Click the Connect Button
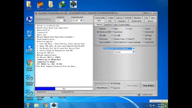This screenshot has width=192, height=108. pyautogui.click(x=43, y=19)
